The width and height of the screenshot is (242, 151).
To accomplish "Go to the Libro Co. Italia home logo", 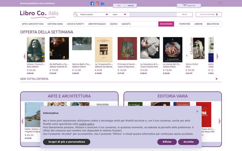I will [39, 14].
